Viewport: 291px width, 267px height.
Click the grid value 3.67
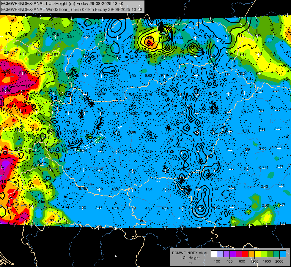tap(248, 187)
